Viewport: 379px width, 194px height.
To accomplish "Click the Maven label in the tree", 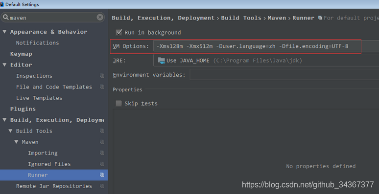I will pos(30,142).
